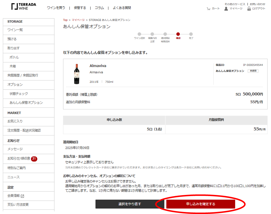
Task: Open 特別なご案内 in sidebar
Action: (29, 168)
